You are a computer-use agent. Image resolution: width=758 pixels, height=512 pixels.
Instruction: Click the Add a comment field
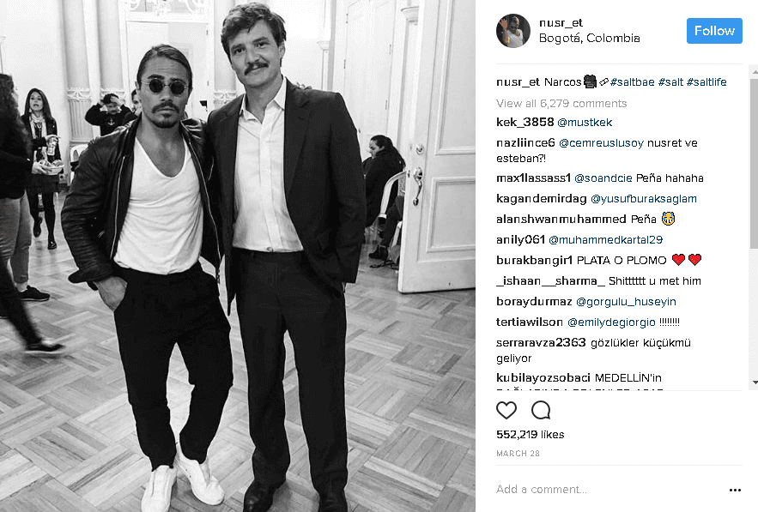(x=609, y=490)
